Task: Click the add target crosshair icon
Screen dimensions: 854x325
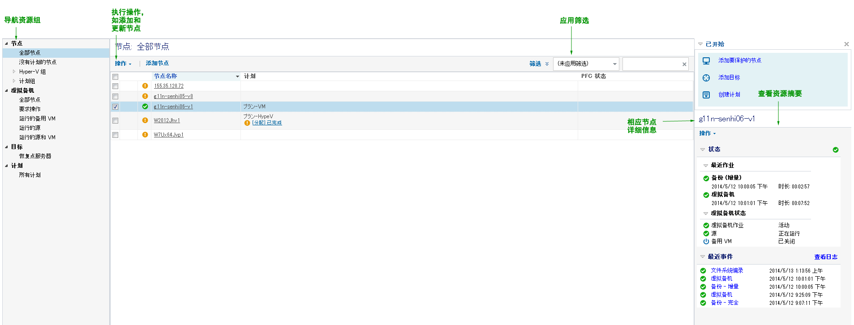Action: pyautogui.click(x=706, y=78)
